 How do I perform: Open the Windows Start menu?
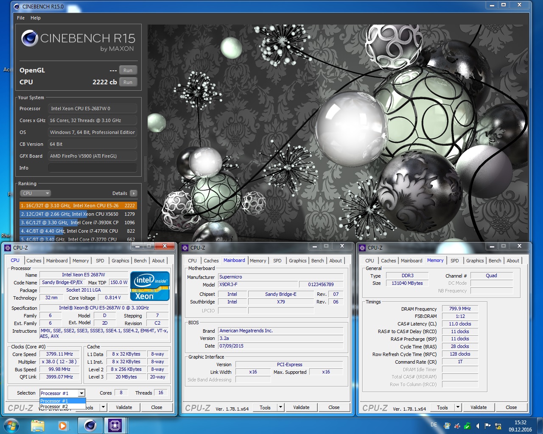click(11, 425)
